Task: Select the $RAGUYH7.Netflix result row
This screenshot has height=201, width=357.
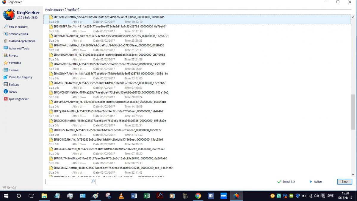Action: [x=197, y=76]
